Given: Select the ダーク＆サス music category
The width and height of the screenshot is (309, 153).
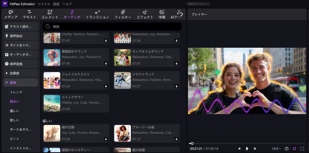Looking at the screenshot, I should pyautogui.click(x=21, y=129).
